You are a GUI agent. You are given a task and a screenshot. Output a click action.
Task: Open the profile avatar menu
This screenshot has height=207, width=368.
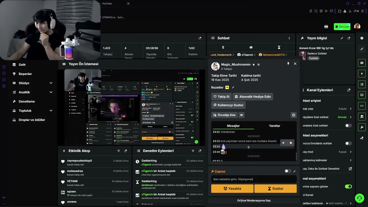point(357,26)
